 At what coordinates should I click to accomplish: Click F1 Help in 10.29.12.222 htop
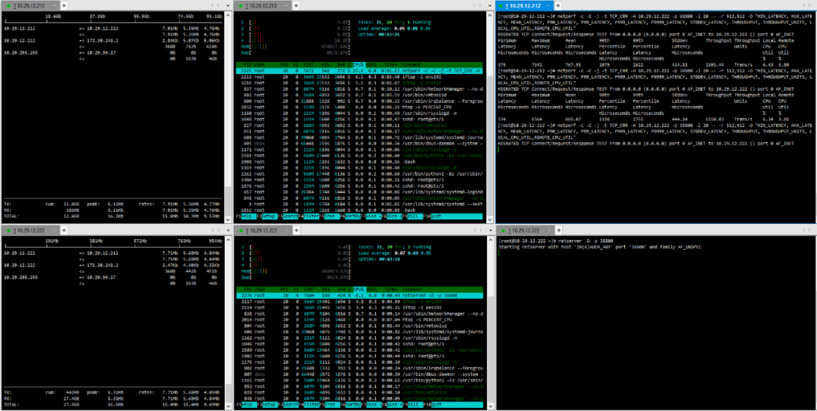(248, 405)
